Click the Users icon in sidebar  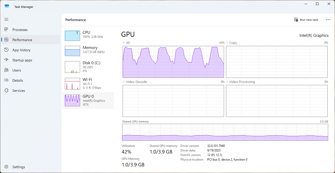point(7,70)
